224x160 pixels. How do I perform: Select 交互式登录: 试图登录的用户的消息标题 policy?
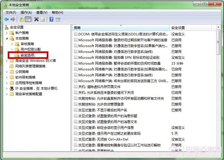coord(108,116)
